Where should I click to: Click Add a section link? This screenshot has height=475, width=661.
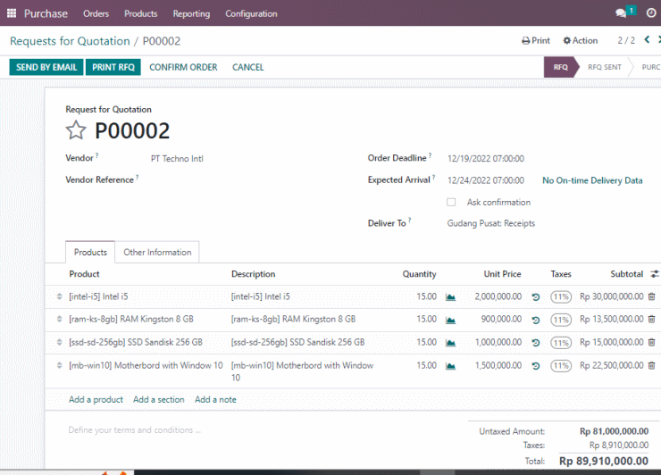point(158,400)
